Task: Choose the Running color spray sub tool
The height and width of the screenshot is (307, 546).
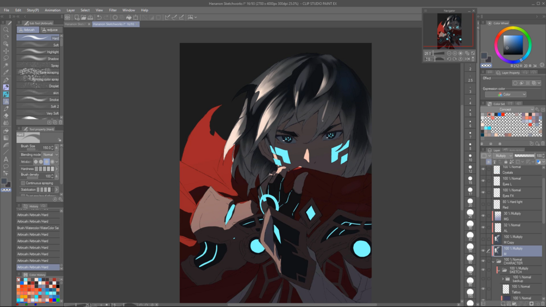Action: point(38,79)
